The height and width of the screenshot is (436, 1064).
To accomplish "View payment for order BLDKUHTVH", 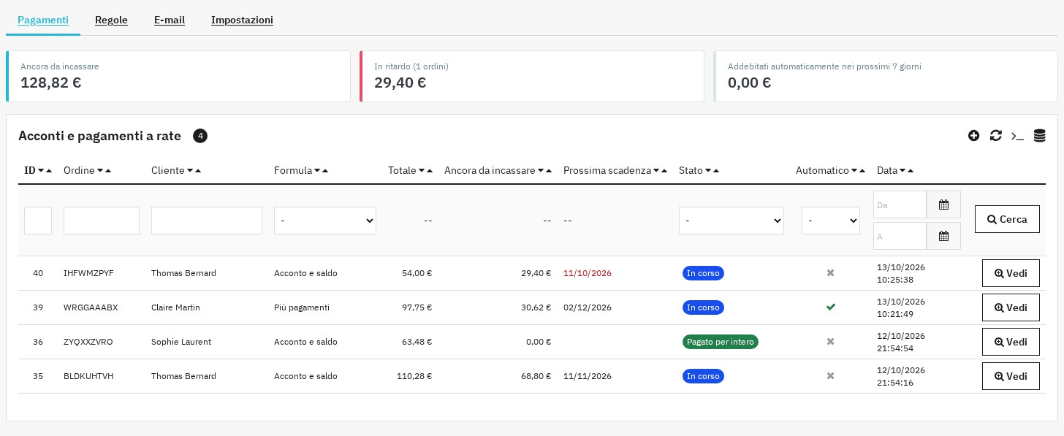I will [1011, 376].
